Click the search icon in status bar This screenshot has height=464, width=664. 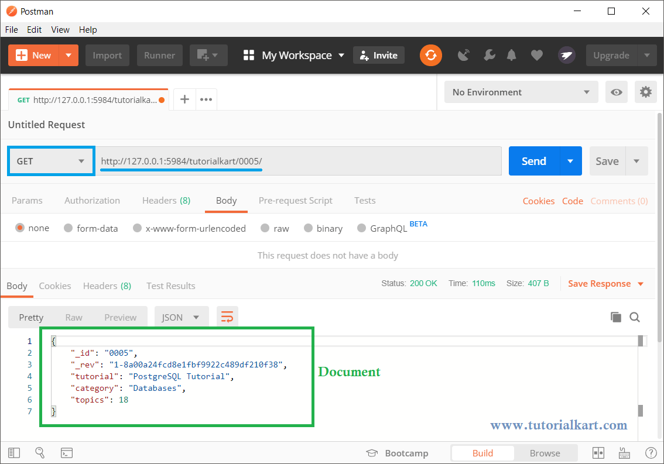coord(39,452)
